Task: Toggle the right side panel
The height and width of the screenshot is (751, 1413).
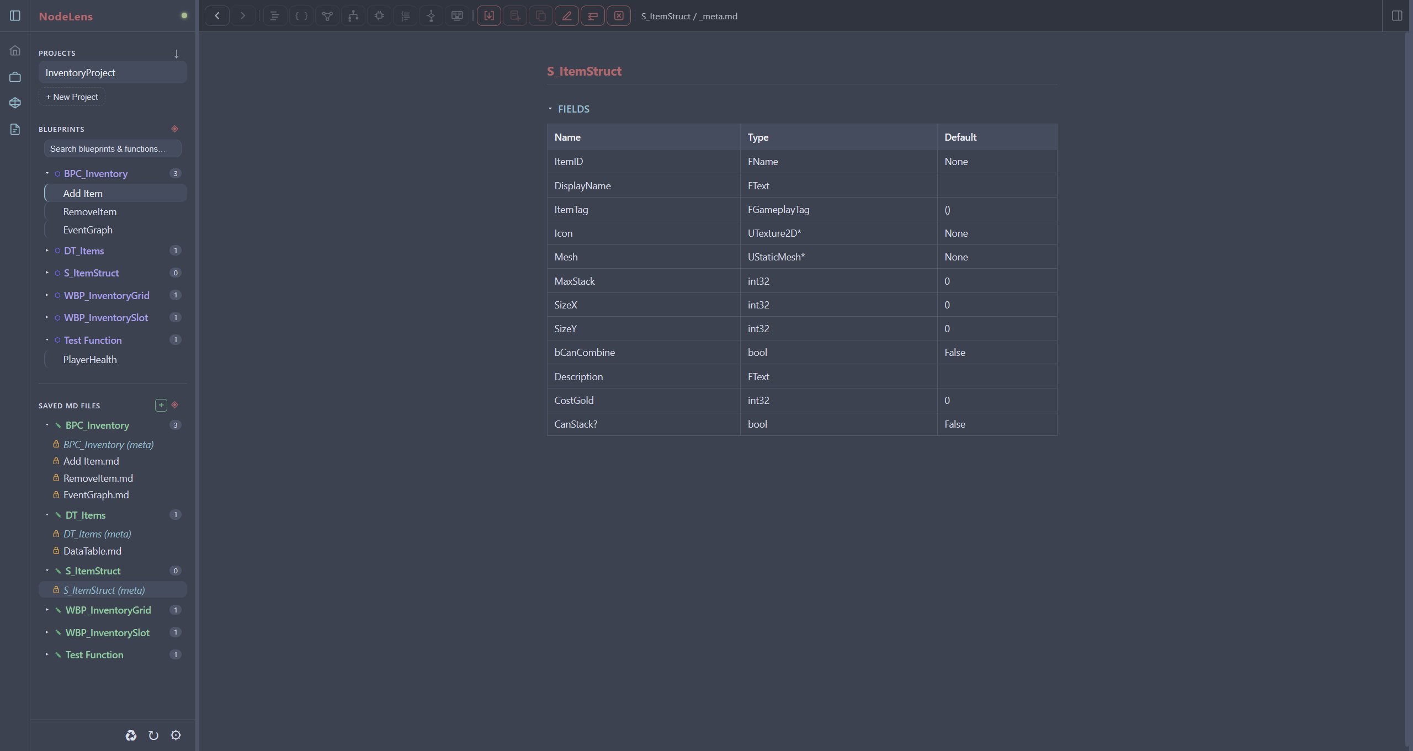Action: (x=1397, y=16)
